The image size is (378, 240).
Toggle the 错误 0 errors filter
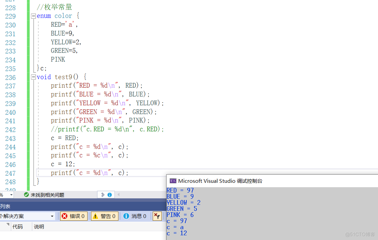point(74,216)
